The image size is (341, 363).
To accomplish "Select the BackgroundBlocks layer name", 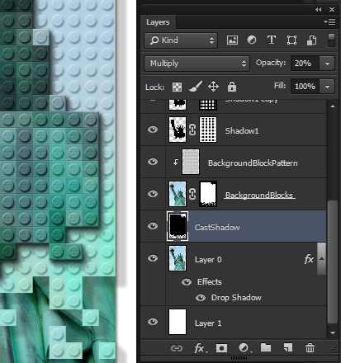I will point(259,196).
